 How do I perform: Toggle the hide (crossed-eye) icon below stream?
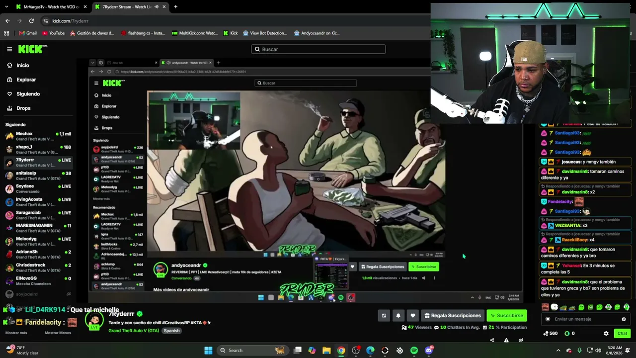click(521, 341)
